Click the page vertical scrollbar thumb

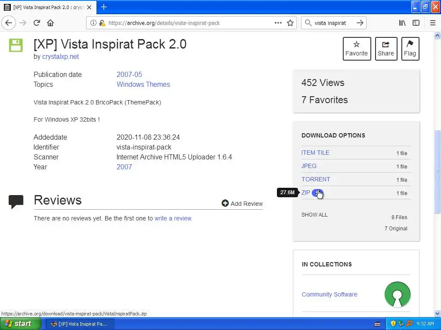pyautogui.click(x=437, y=172)
